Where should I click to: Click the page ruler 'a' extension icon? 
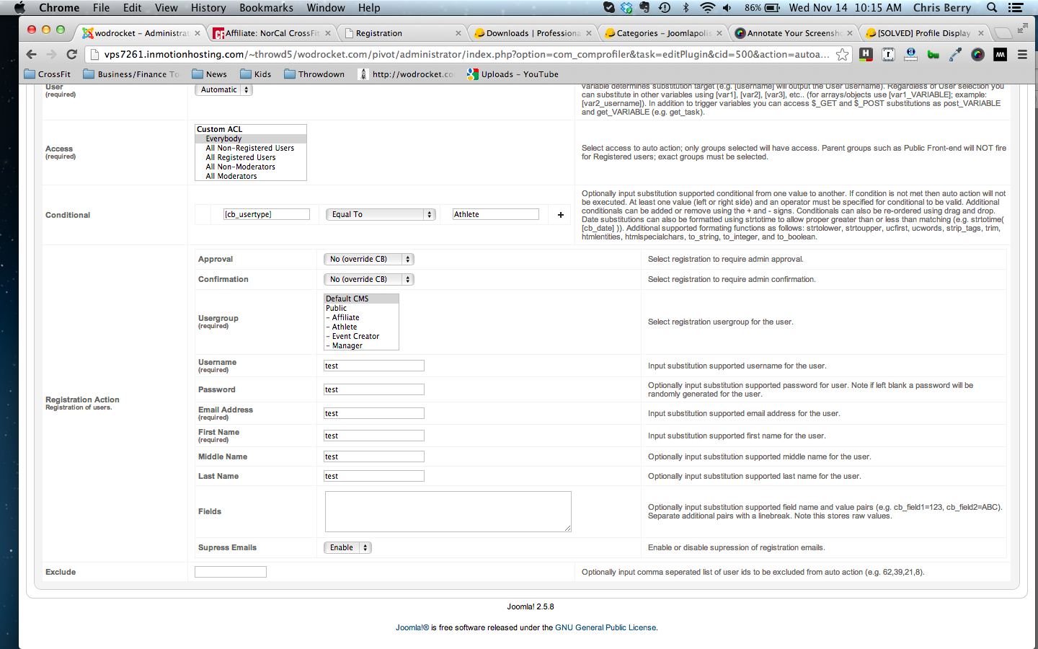[911, 54]
